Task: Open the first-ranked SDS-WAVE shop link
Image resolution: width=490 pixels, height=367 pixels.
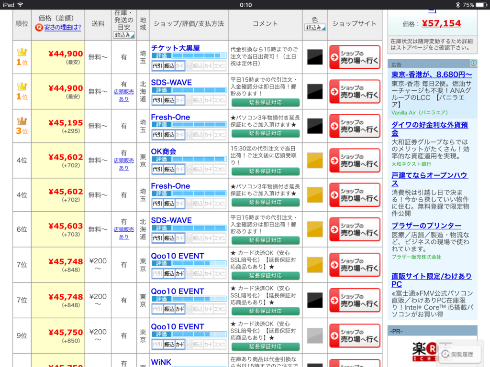Action: click(171, 82)
